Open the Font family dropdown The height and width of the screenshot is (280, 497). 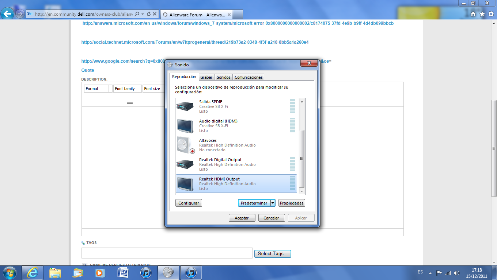point(128,89)
